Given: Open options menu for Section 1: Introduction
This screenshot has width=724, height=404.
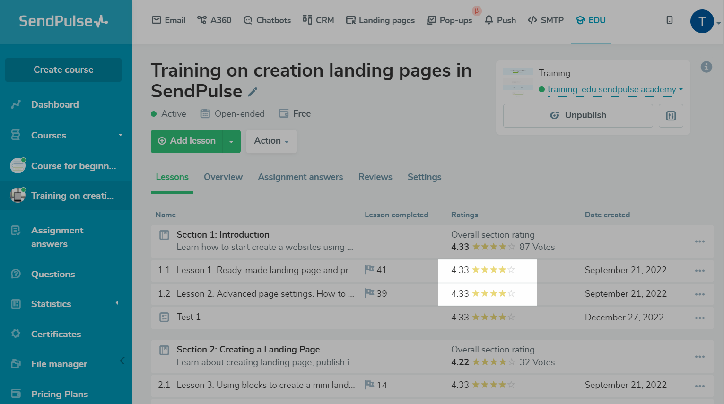Looking at the screenshot, I should tap(700, 241).
